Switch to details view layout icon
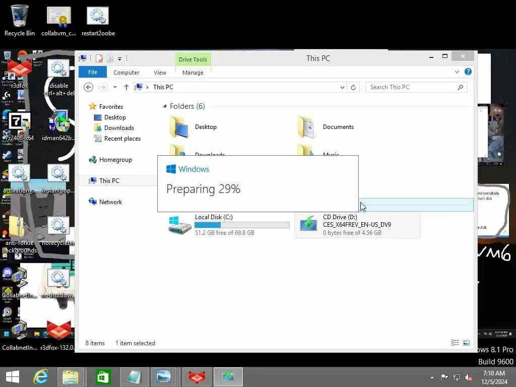This screenshot has height=387, width=516. pos(455,343)
